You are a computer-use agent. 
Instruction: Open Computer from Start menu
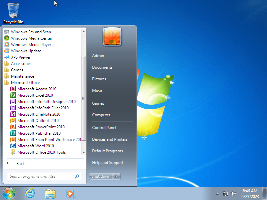tap(101, 115)
